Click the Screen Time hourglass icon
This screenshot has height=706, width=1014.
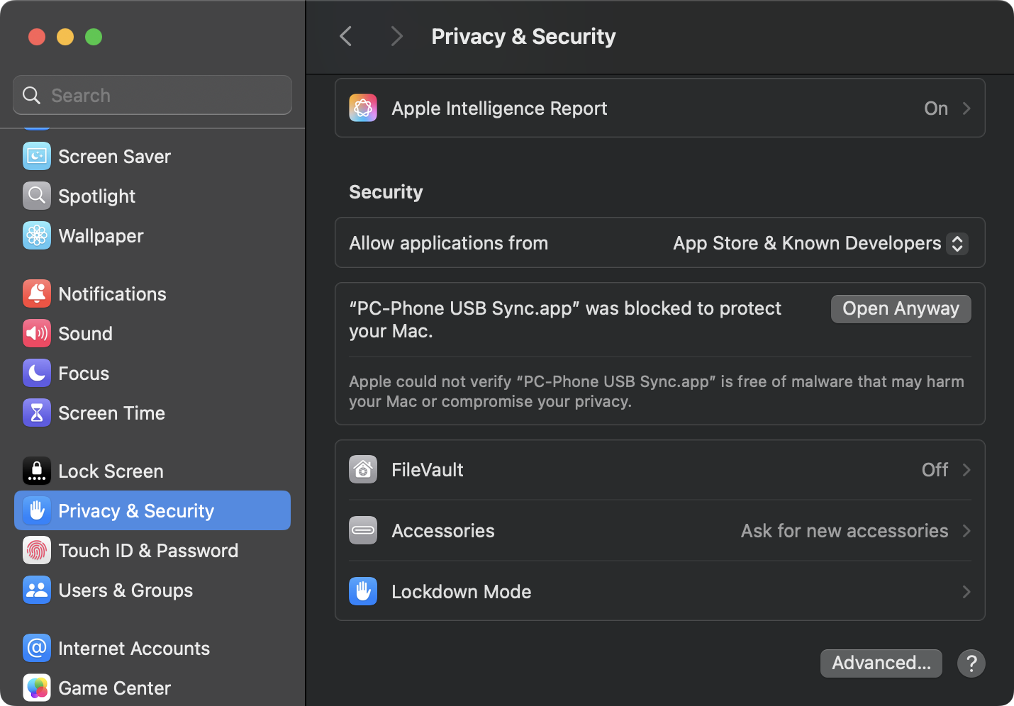[x=37, y=413]
